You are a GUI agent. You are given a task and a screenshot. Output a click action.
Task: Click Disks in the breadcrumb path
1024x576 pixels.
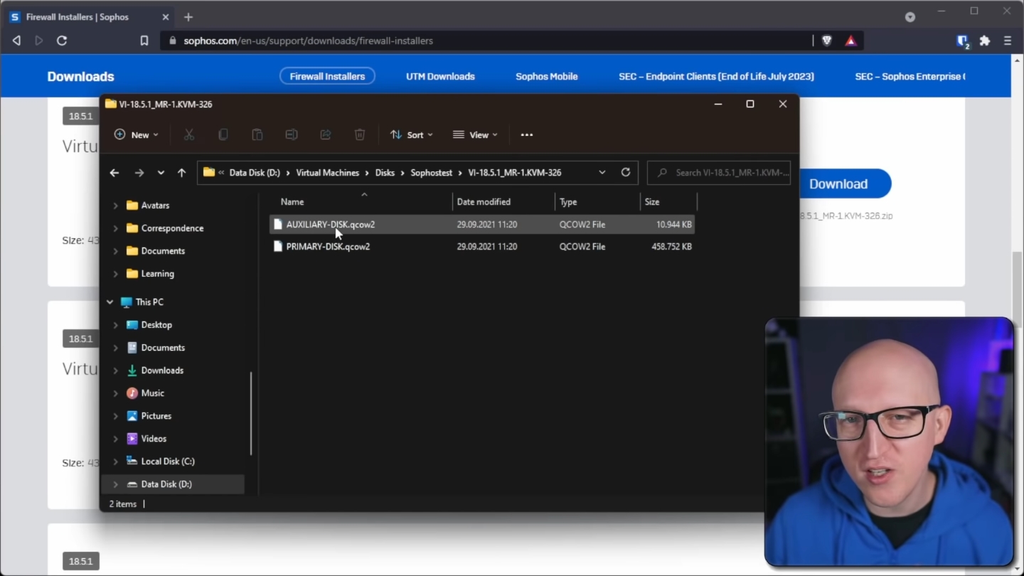click(x=385, y=173)
